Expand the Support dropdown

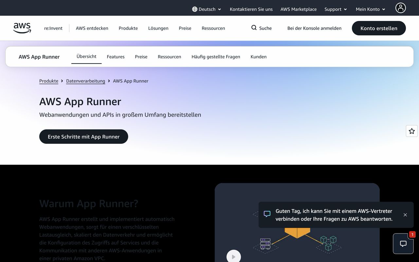[x=336, y=9]
